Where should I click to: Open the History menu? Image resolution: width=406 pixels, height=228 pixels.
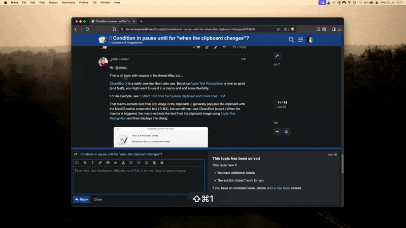click(x=53, y=3)
